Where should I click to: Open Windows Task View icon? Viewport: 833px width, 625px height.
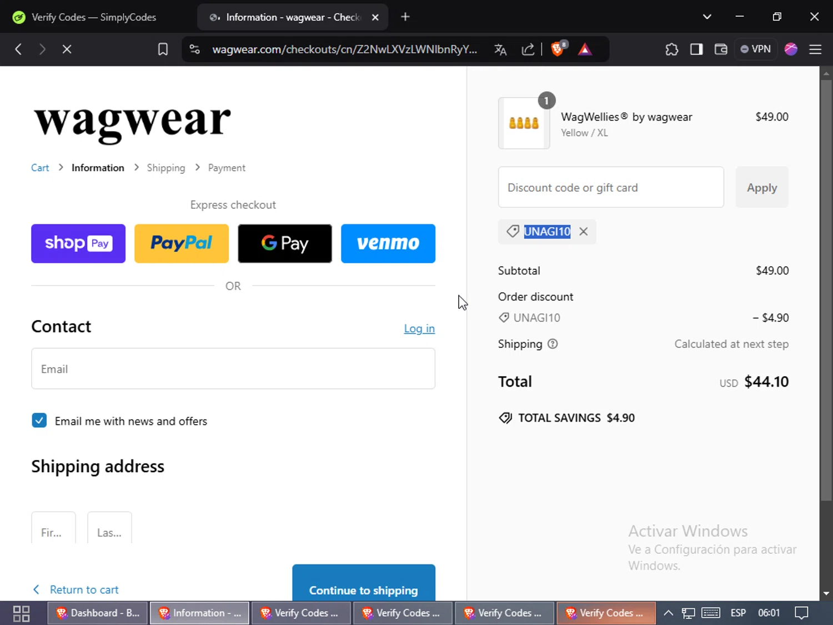[21, 613]
